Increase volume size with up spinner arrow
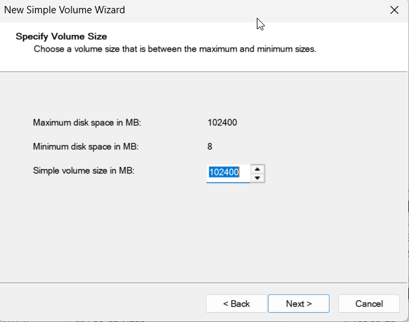Image resolution: width=409 pixels, height=322 pixels. [x=257, y=169]
